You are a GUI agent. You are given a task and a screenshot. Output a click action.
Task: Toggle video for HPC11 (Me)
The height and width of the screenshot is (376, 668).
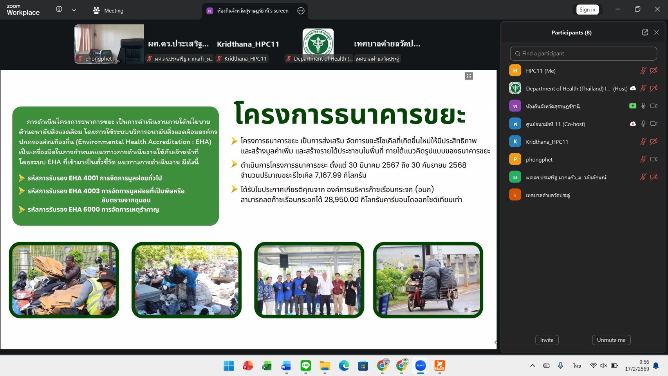[x=654, y=71]
